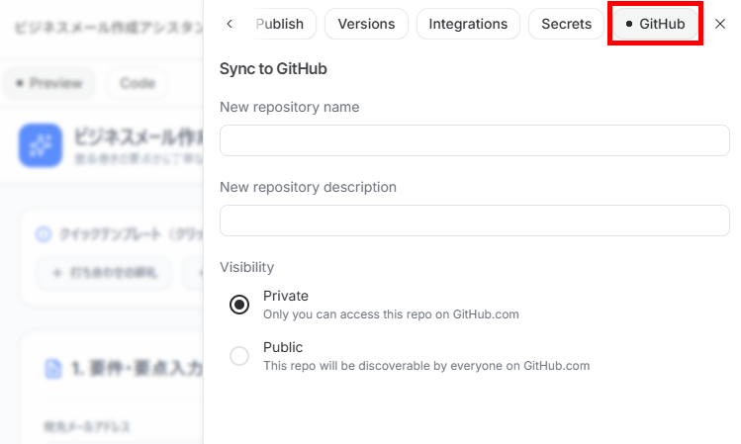Image resolution: width=741 pixels, height=444 pixels.
Task: Open the Integrations tab
Action: point(468,24)
